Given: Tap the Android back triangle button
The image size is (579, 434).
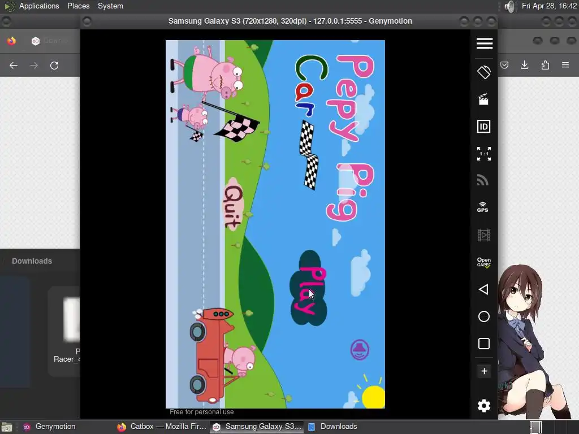Looking at the screenshot, I should tap(483, 289).
